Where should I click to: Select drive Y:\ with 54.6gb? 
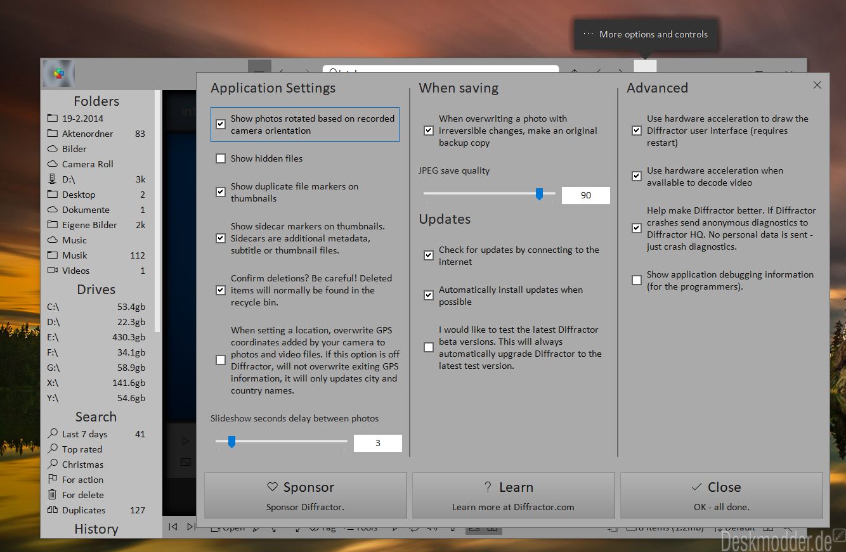[x=96, y=398]
